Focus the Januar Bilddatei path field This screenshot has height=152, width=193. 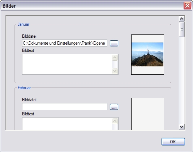coord(65,43)
